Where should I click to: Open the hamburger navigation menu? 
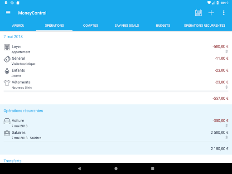pyautogui.click(x=8, y=13)
